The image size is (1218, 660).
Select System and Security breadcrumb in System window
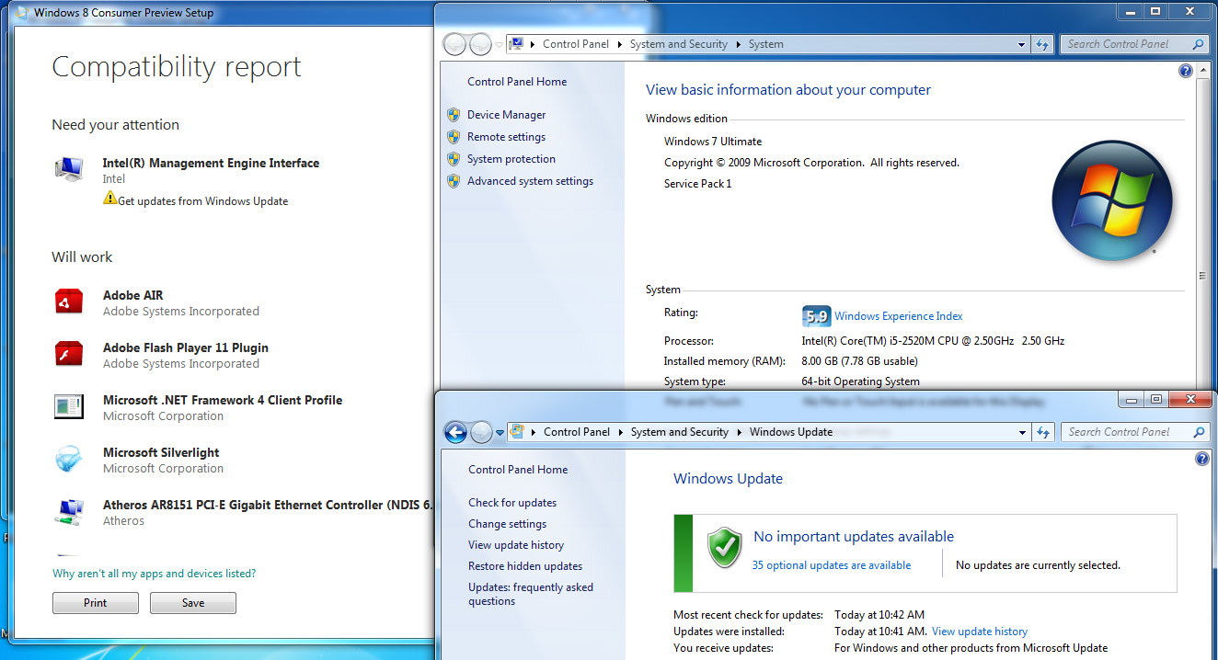678,44
